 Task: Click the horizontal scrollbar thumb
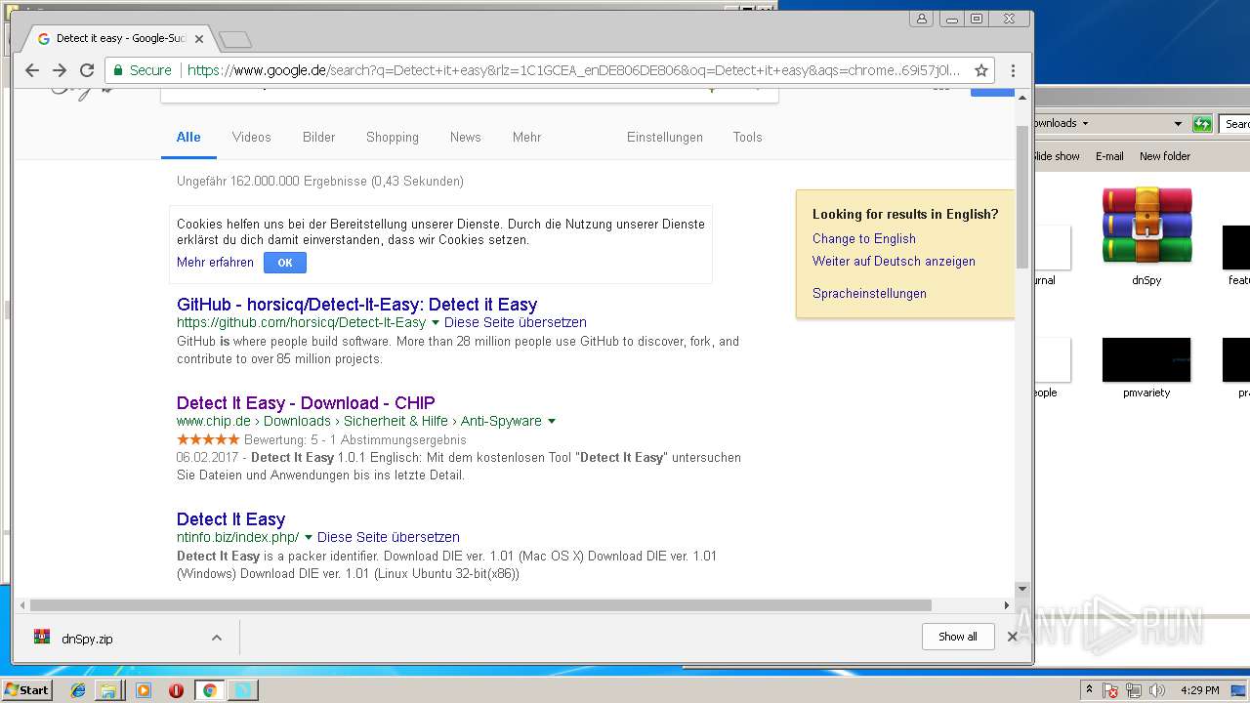click(480, 605)
